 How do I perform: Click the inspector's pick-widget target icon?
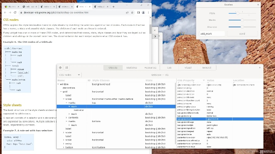tap(60, 67)
